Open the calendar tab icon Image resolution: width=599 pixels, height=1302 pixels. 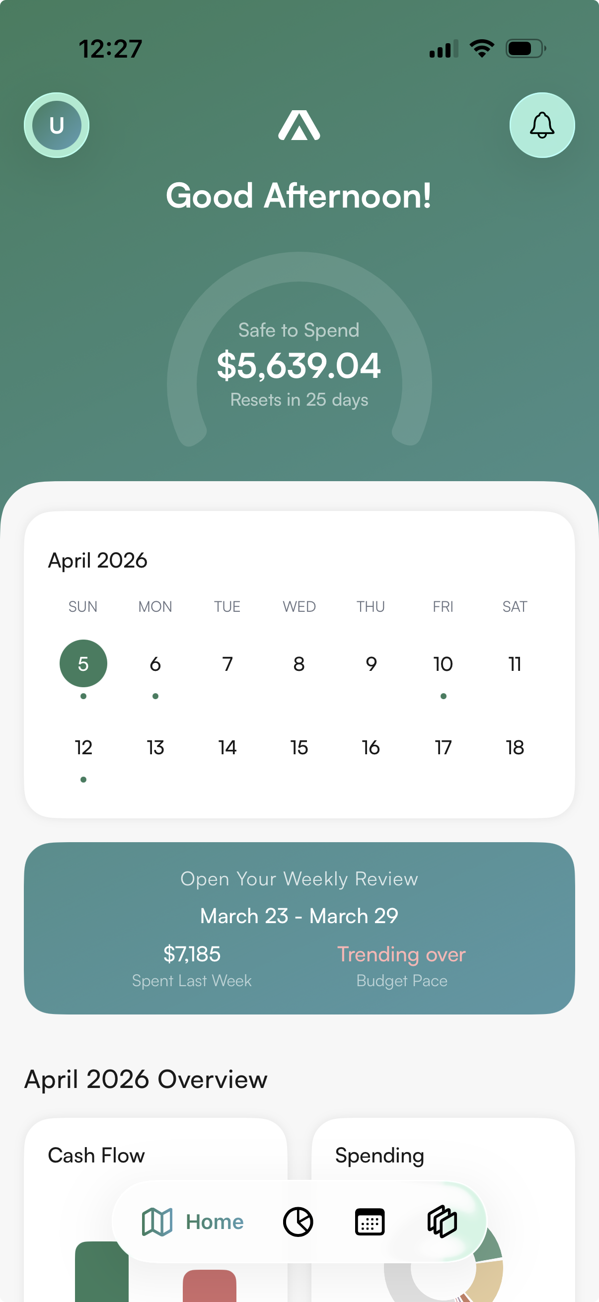click(370, 1222)
